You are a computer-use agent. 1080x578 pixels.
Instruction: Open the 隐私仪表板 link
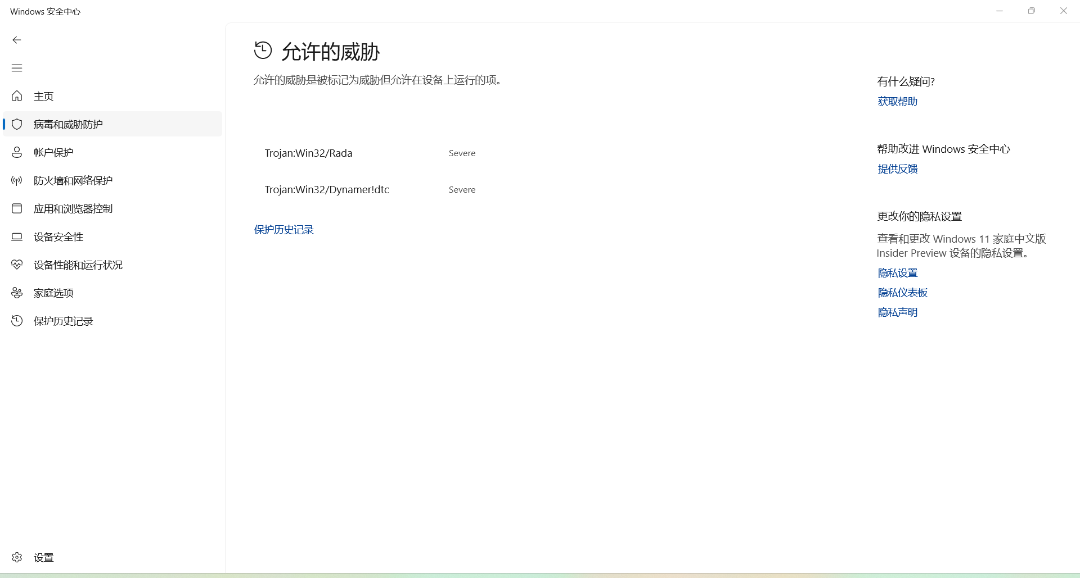click(x=902, y=293)
